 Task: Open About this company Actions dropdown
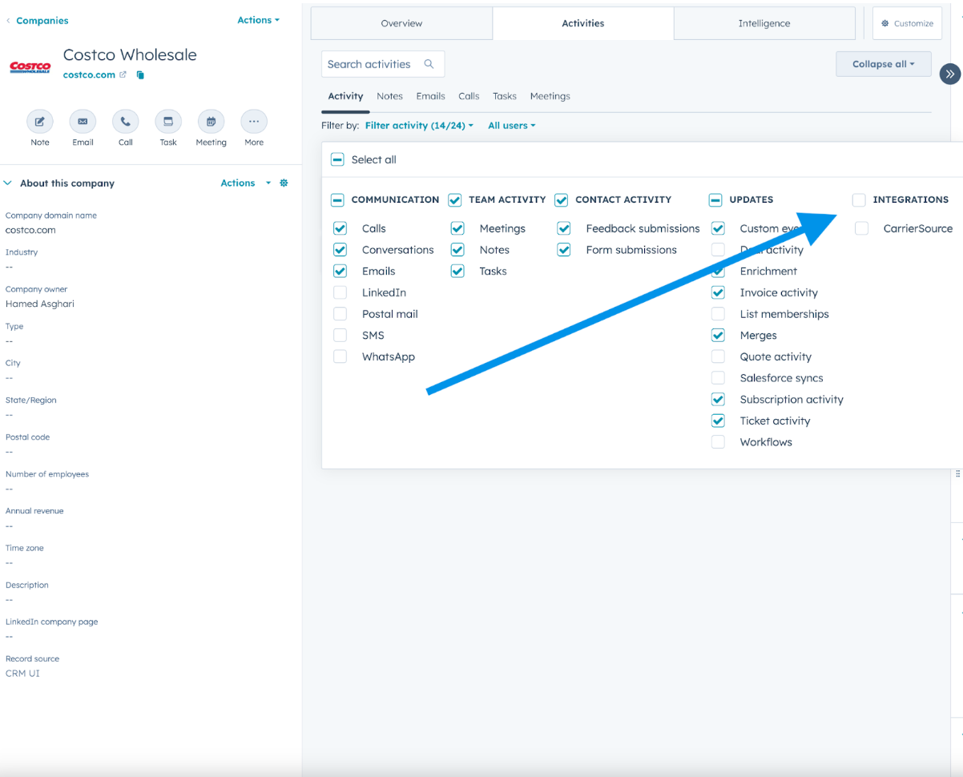(246, 183)
